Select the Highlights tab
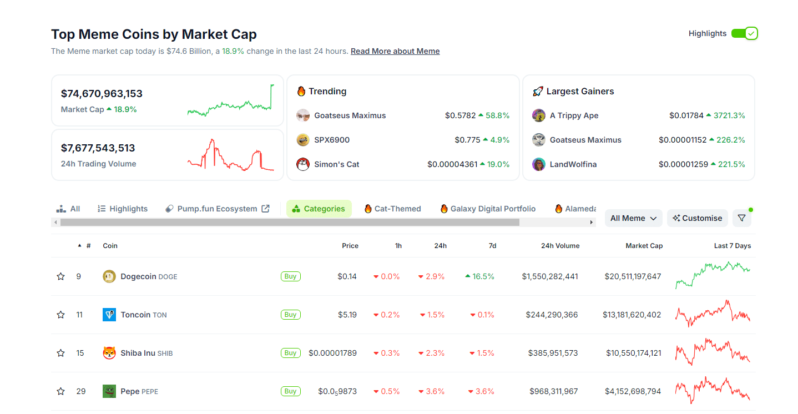Viewport: 798px width, 414px height. tap(123, 209)
